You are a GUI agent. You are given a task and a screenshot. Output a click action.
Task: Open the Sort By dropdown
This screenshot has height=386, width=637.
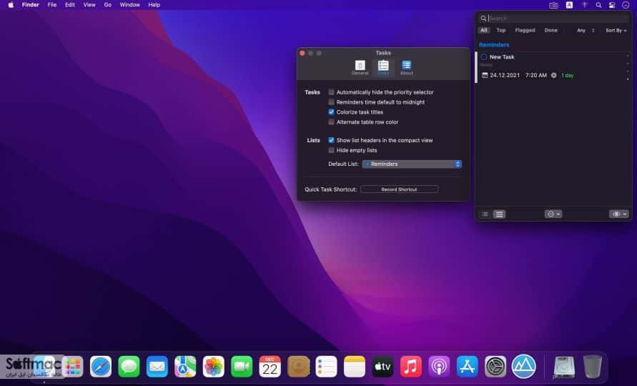click(x=616, y=31)
